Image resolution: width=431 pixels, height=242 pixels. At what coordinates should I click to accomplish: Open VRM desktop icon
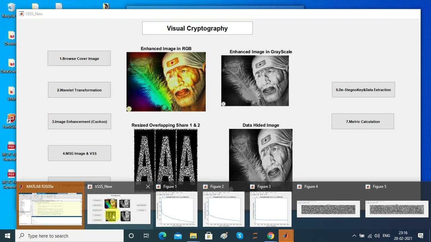(x=11, y=94)
